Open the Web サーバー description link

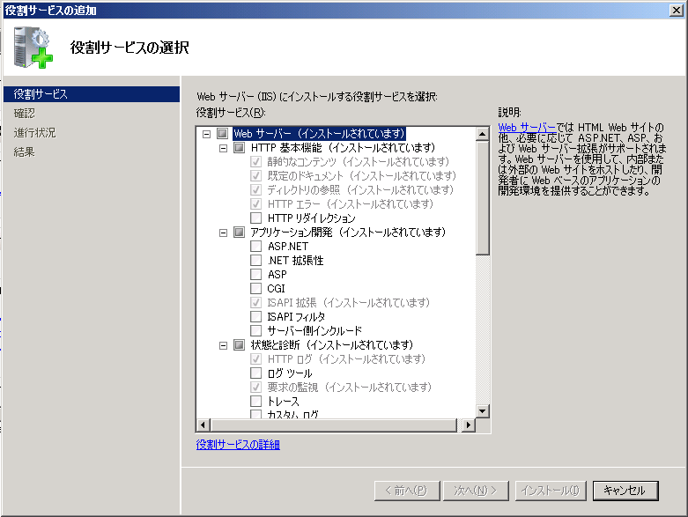(x=527, y=127)
